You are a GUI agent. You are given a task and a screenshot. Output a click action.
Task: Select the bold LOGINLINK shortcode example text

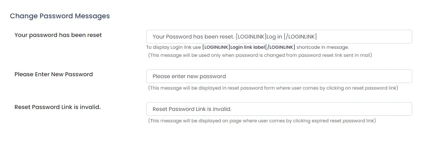[x=249, y=47]
